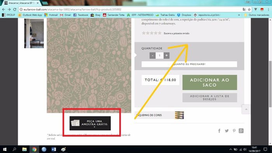
Task: Switch to Chrome in taskbar
Action: (34, 149)
